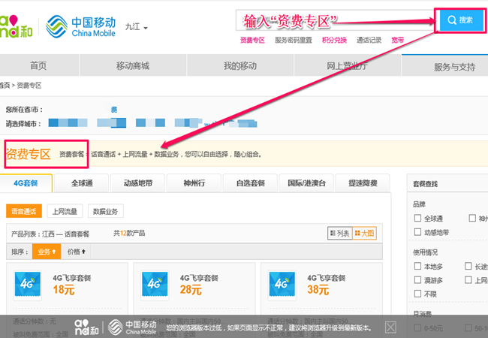488x338 pixels.
Task: Open the 九江 city dropdown
Action: pos(137,27)
